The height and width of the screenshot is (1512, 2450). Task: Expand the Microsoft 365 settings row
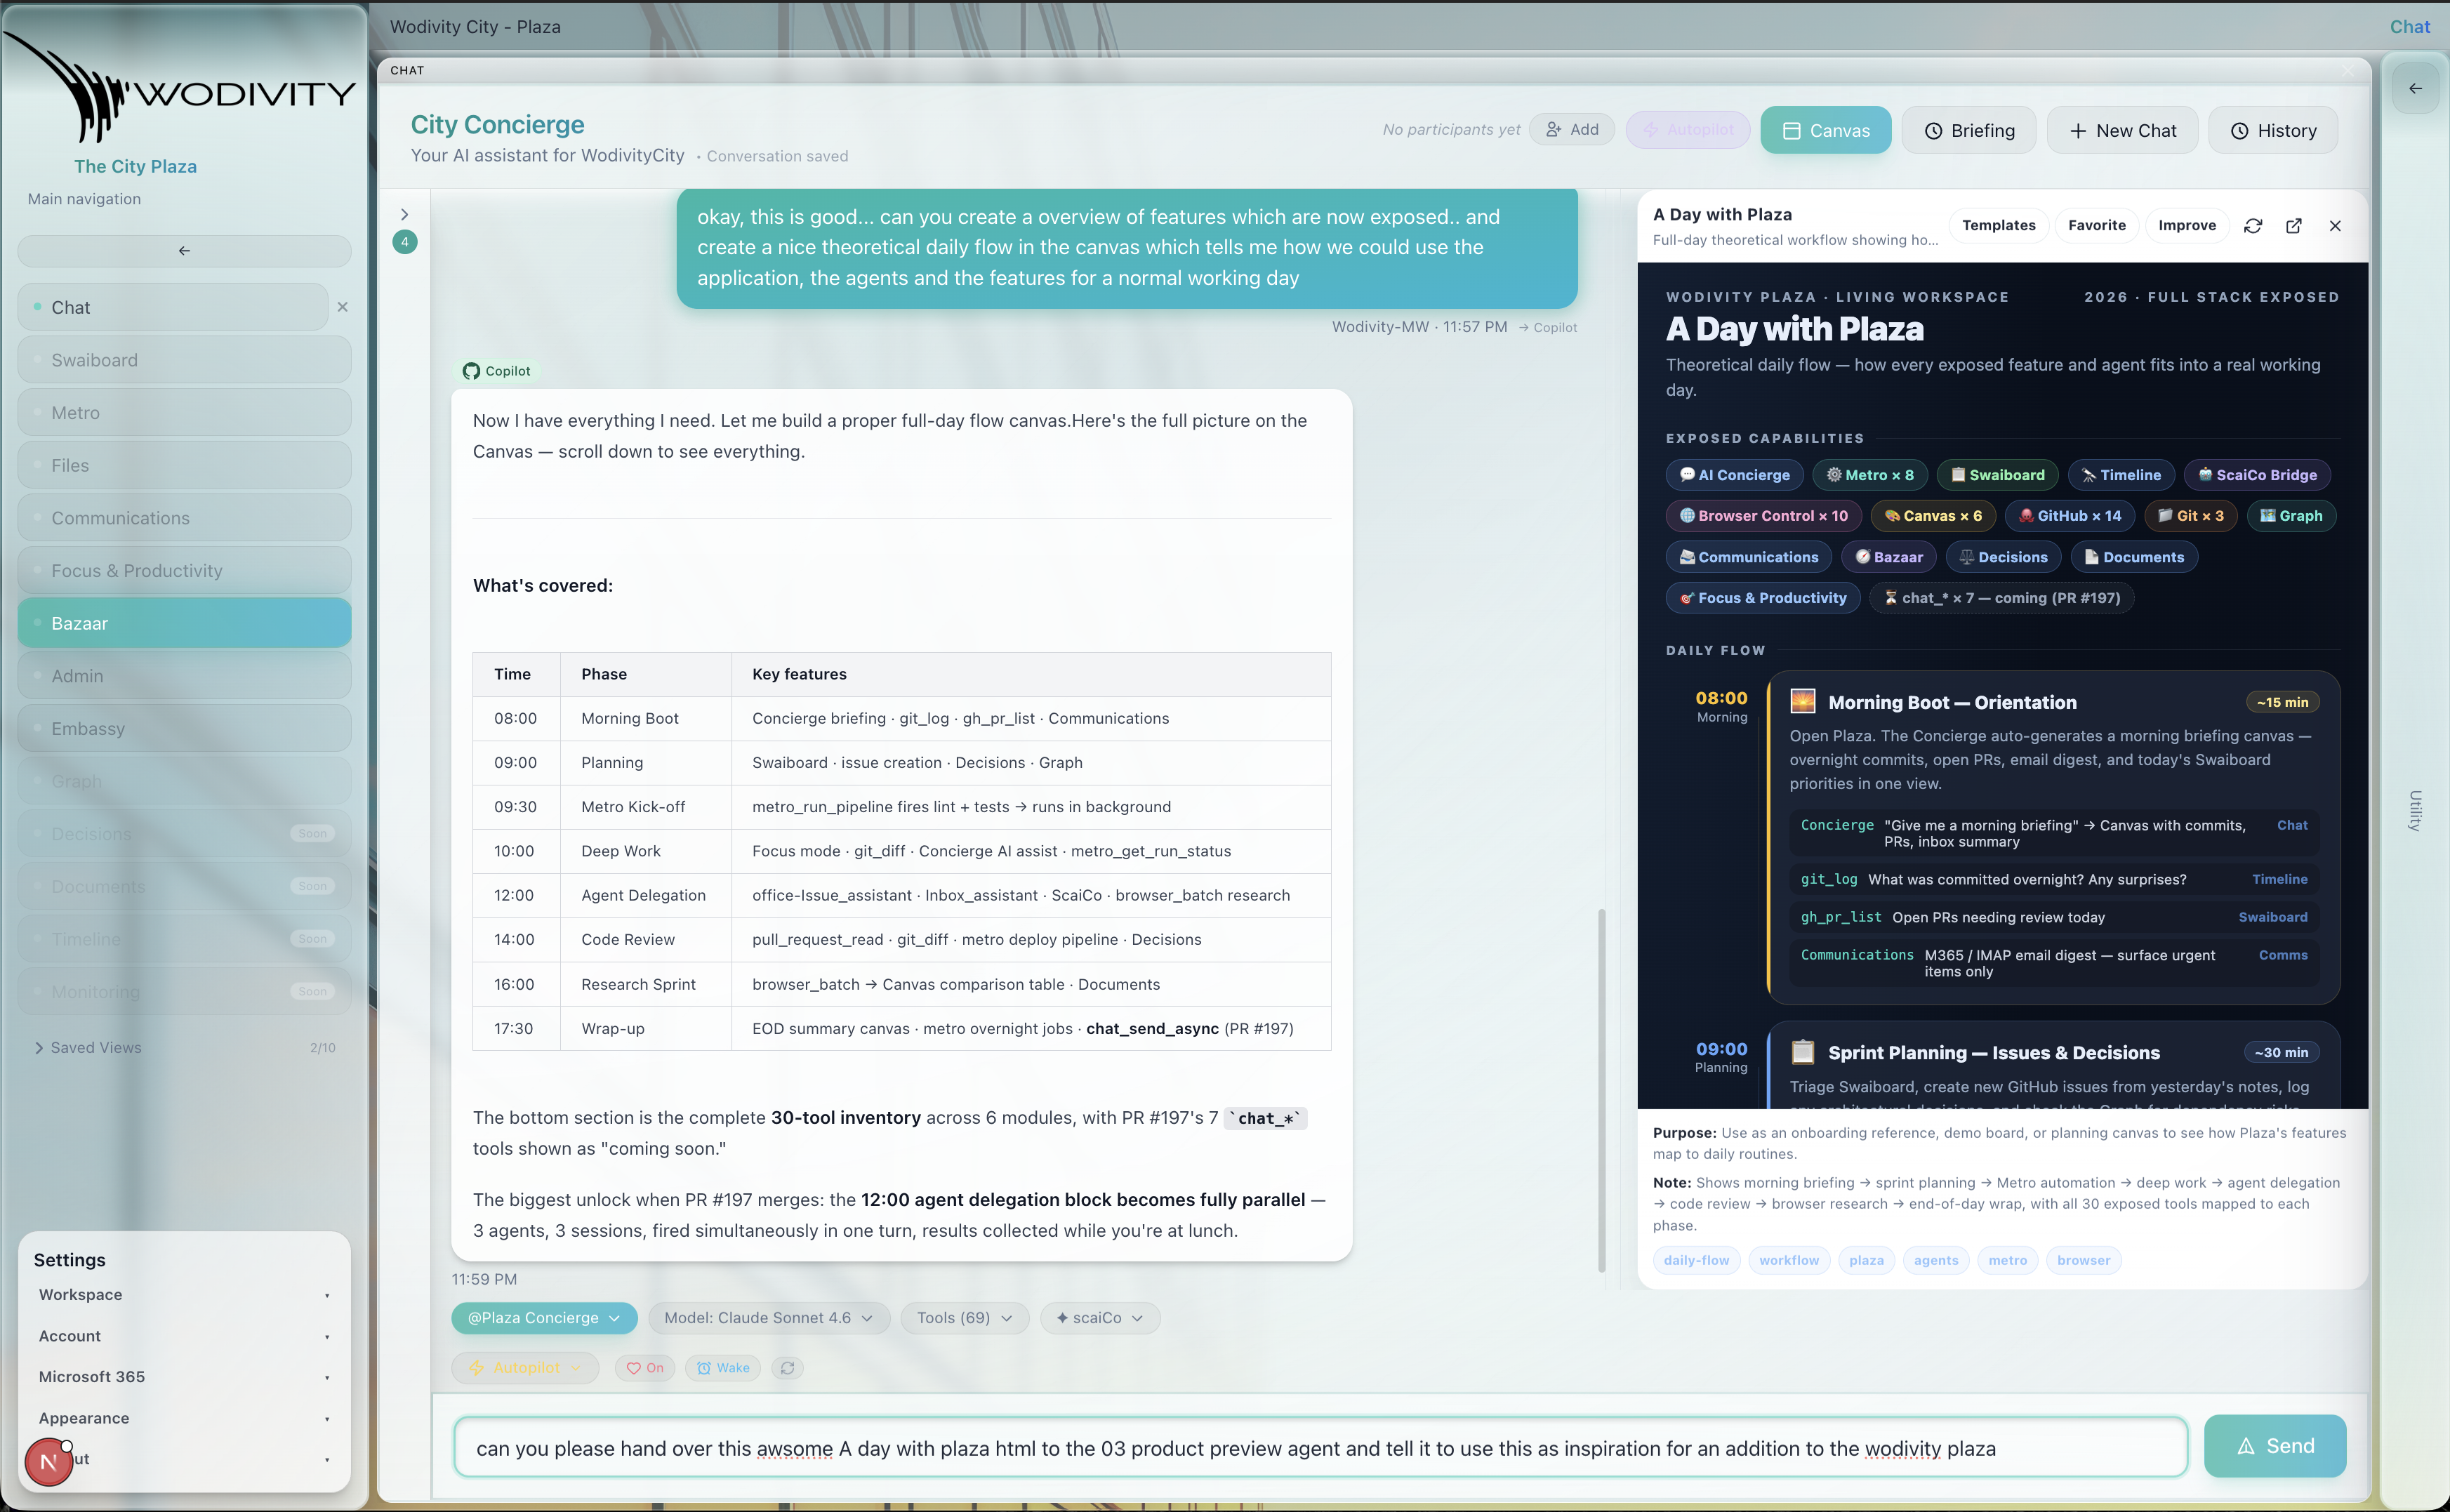(184, 1377)
